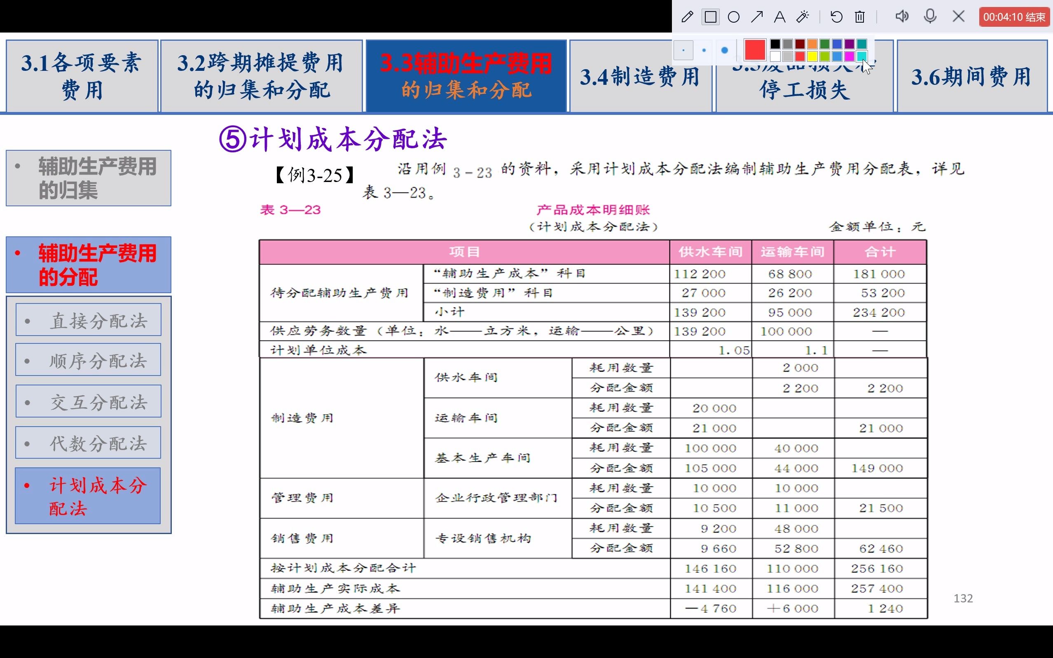Open the 3.1各项要素费用 tab
This screenshot has height=658, width=1053.
82,76
